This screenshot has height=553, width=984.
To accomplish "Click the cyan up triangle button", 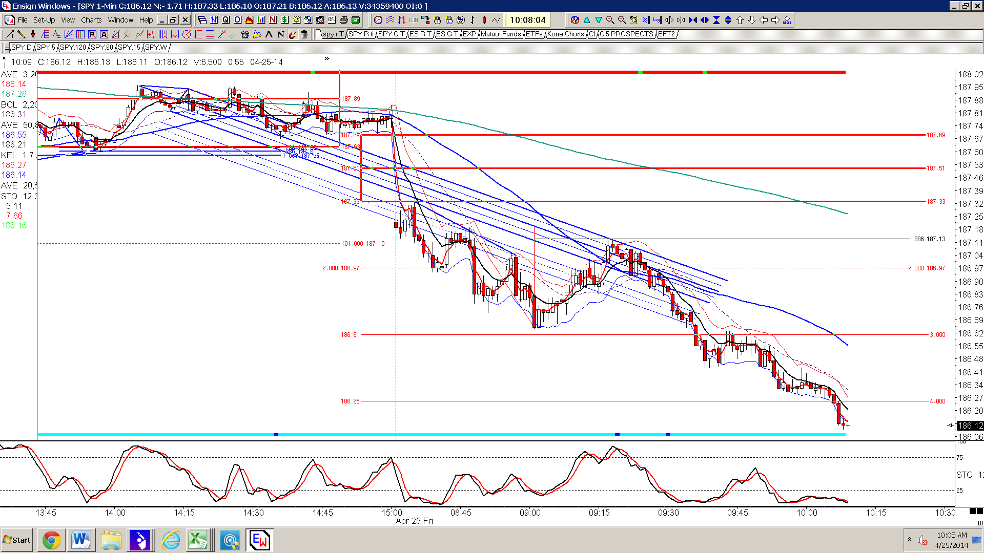I will click(x=586, y=20).
